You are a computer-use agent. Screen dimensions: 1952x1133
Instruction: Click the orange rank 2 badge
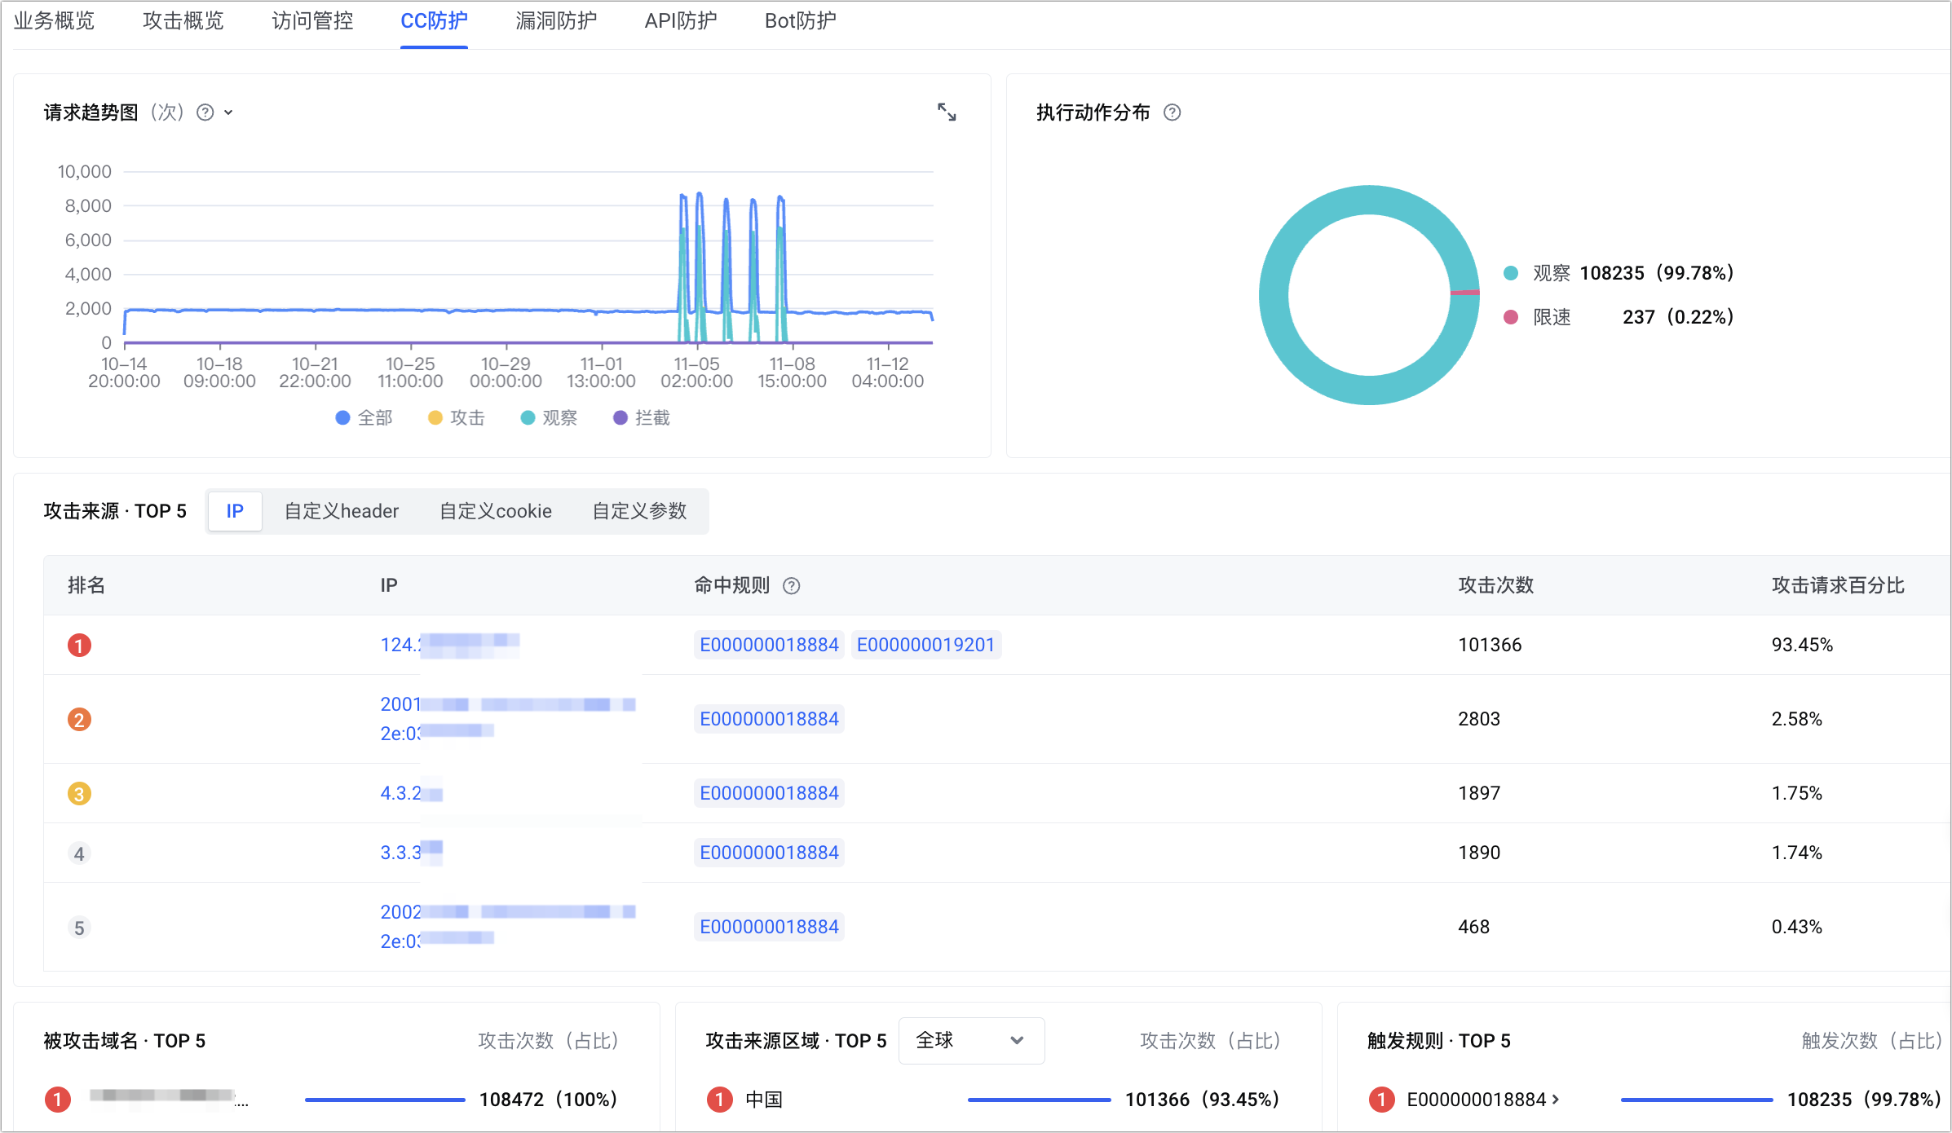click(x=79, y=720)
